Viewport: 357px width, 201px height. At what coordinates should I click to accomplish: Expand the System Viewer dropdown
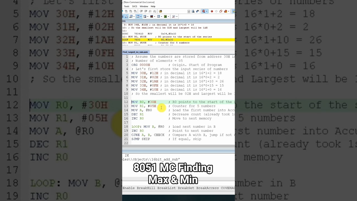coord(168,16)
